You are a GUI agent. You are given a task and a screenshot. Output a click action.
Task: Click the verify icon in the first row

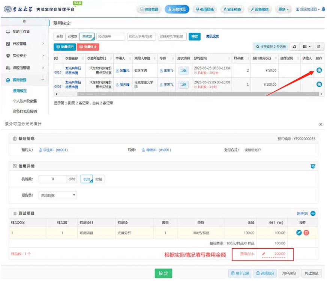(x=319, y=70)
